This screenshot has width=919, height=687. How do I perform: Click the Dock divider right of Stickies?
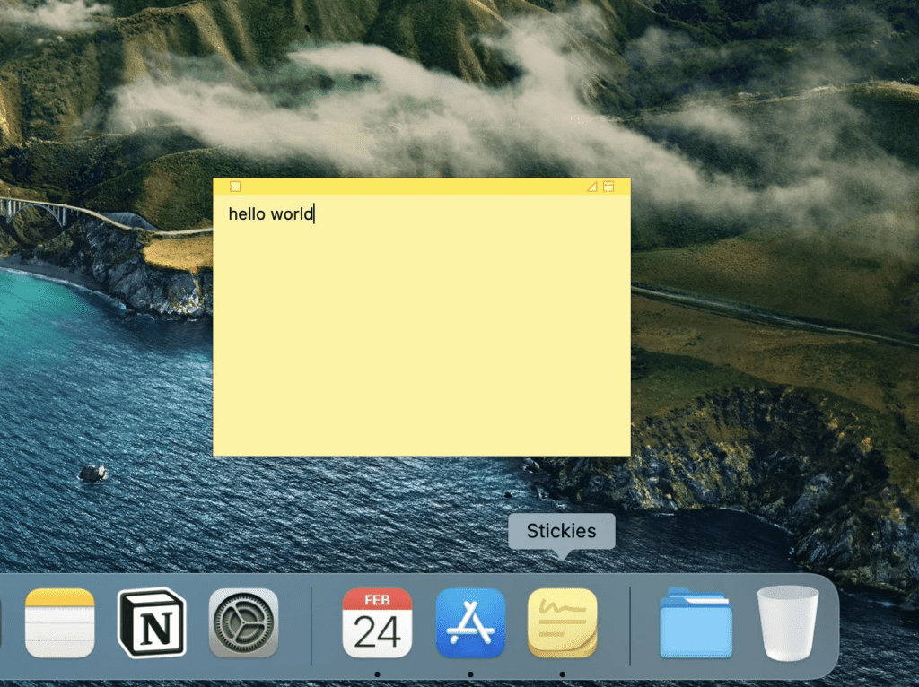tap(630, 626)
